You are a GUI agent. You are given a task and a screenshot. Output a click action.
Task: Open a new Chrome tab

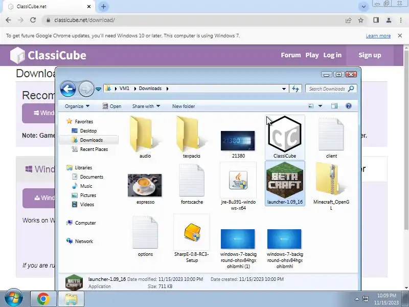click(103, 7)
